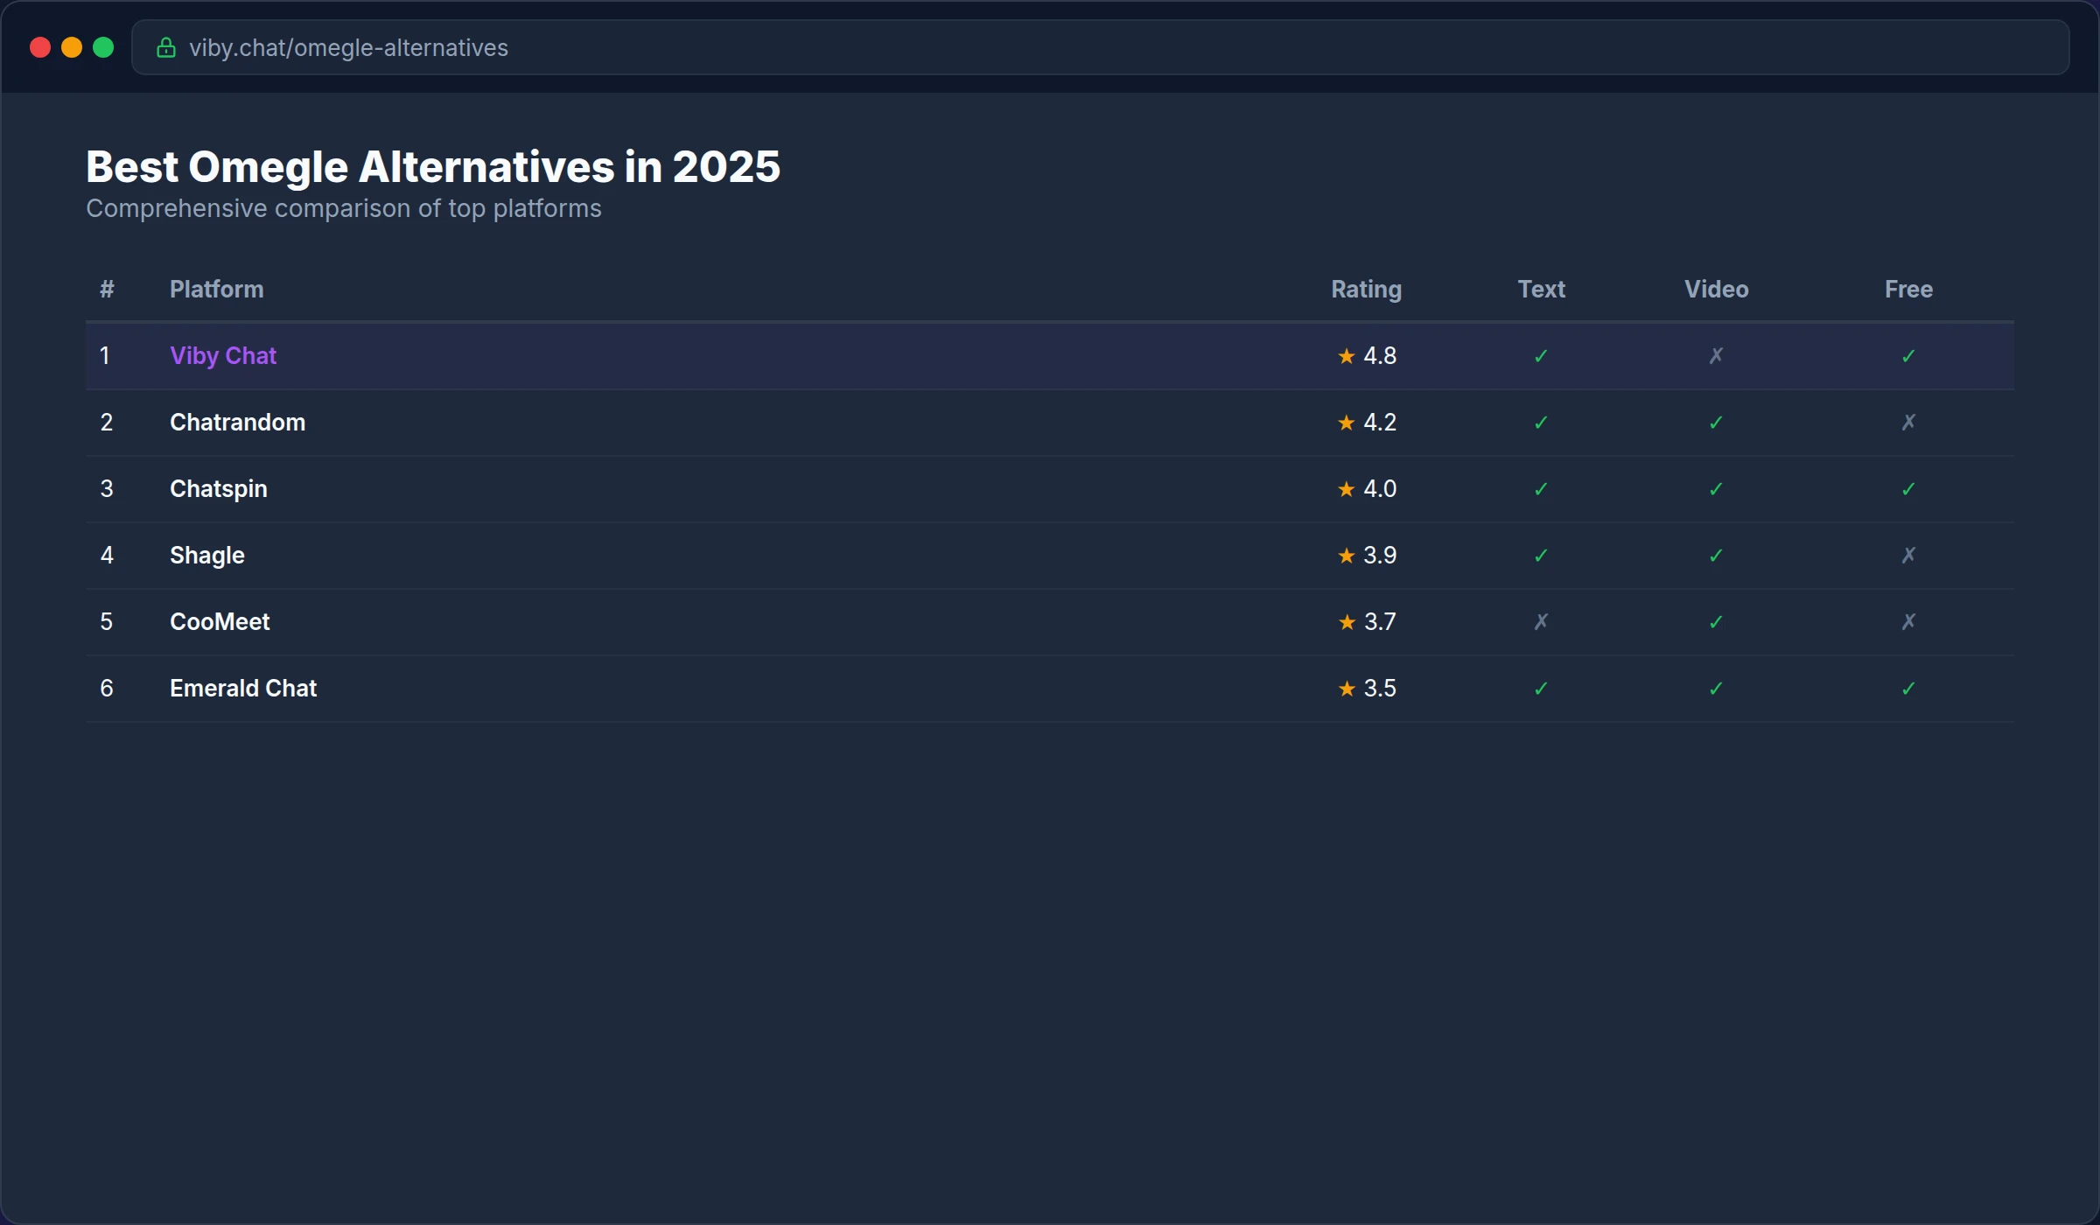2100x1225 pixels.
Task: Open the Viby Chat platform link
Action: (x=223, y=356)
